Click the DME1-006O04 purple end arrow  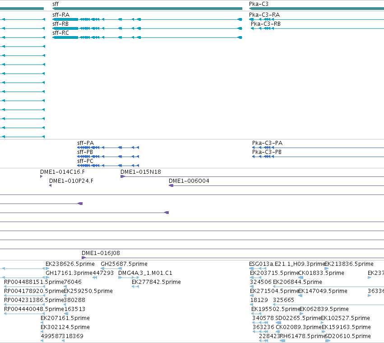click(171, 185)
